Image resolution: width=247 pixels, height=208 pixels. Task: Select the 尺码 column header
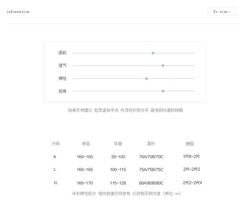56,144
